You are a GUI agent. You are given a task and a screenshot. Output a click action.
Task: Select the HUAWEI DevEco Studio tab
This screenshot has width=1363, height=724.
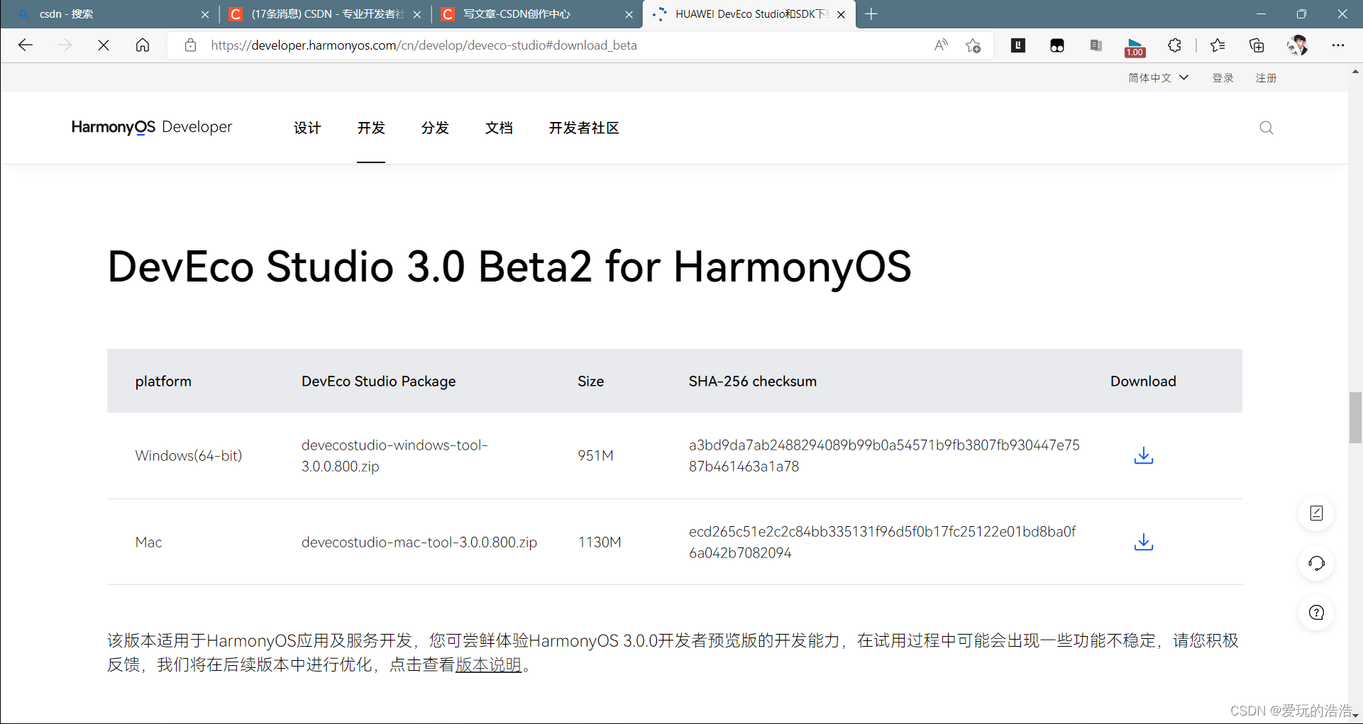pos(749,14)
